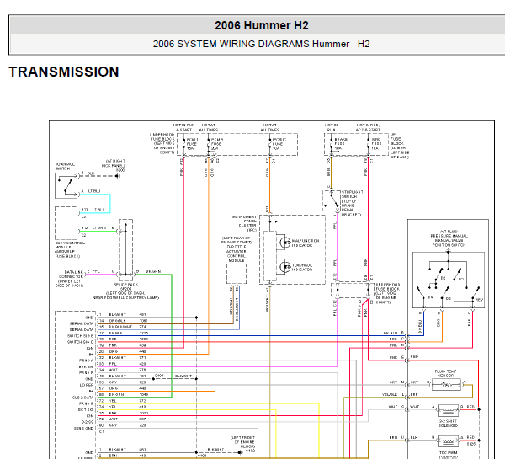505x459 pixels.
Task: Click the 'BRK SW' pin label
Action: (x=87, y=367)
